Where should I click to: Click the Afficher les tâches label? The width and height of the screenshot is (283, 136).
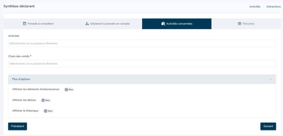(x=24, y=100)
